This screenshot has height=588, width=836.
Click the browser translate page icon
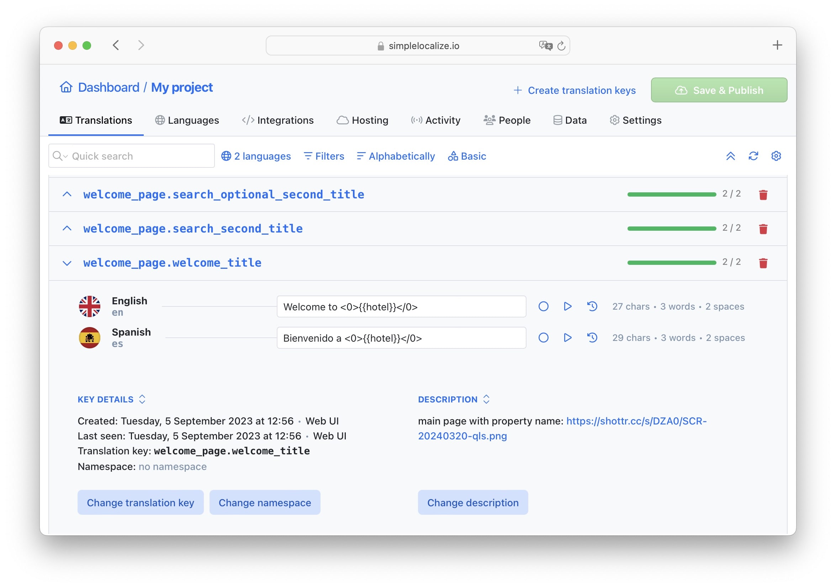click(545, 46)
